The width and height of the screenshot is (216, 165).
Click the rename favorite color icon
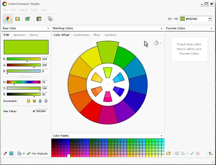pyautogui.click(x=177, y=153)
